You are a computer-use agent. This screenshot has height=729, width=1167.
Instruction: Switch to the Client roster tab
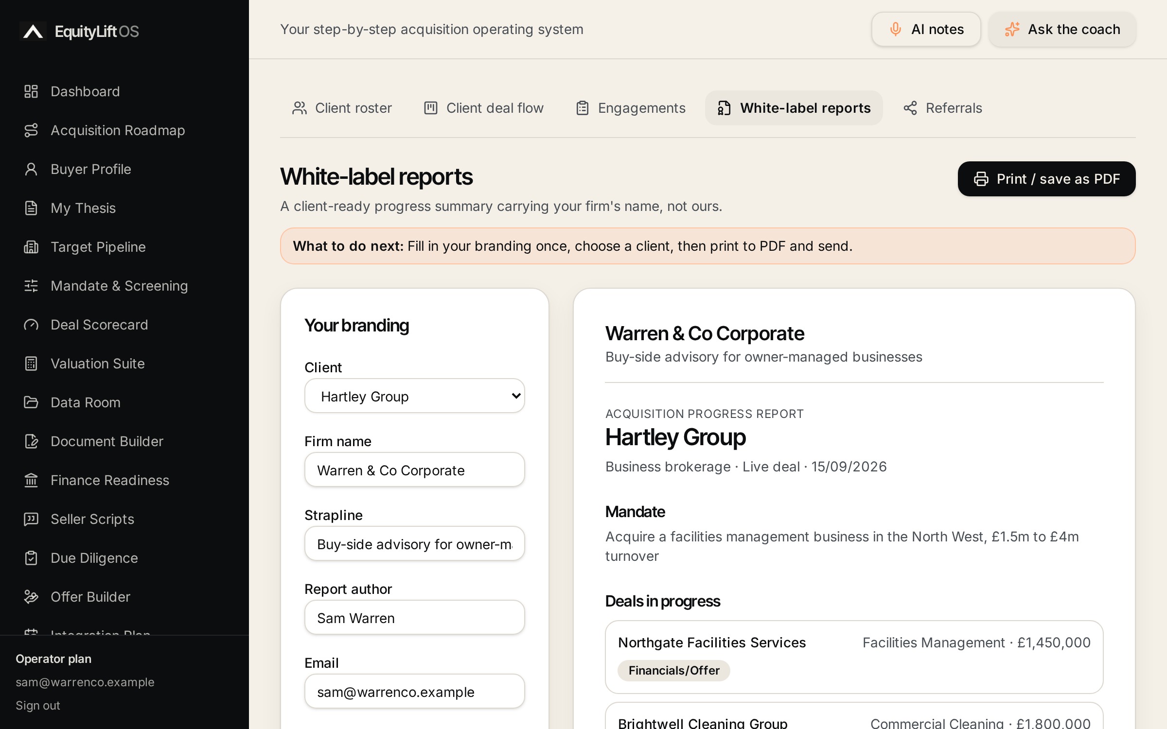coord(342,108)
